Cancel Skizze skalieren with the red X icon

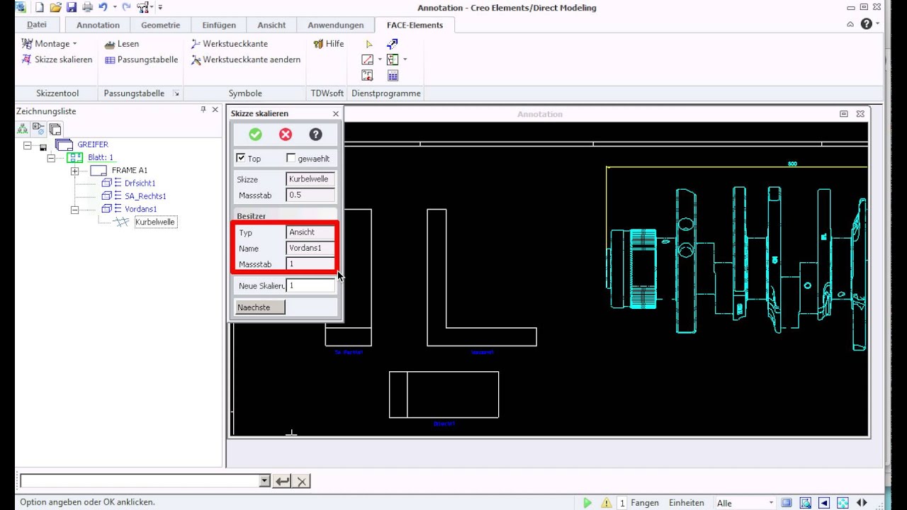(x=286, y=135)
